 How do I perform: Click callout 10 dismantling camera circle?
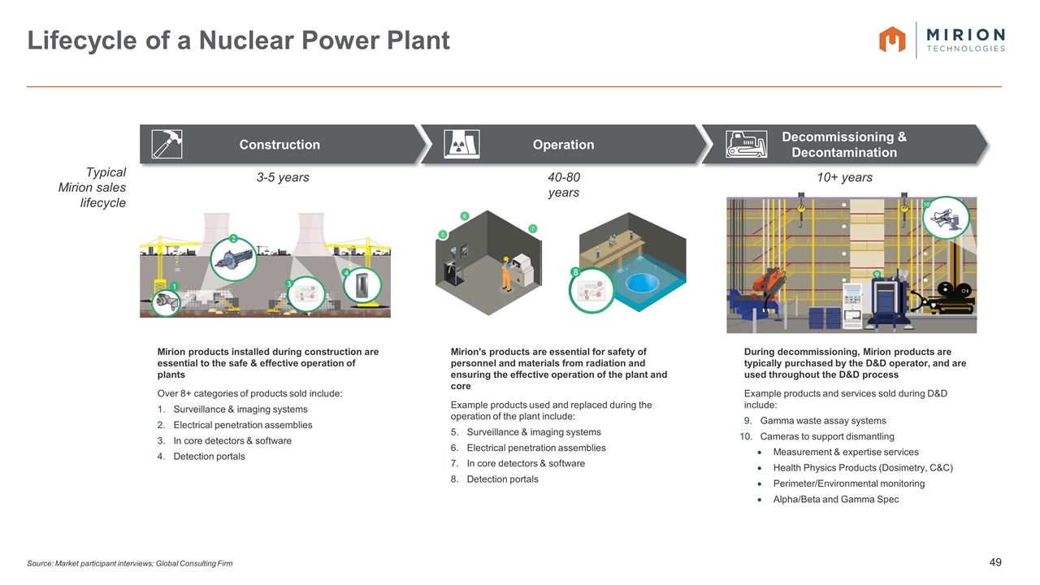point(947,217)
